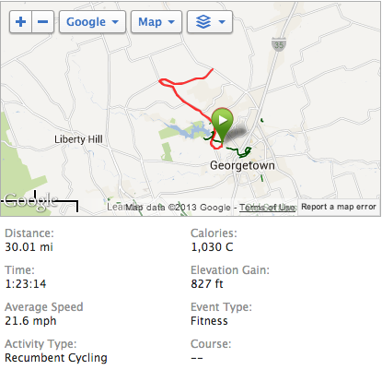Click the Distance value 30.01 mi

point(29,247)
